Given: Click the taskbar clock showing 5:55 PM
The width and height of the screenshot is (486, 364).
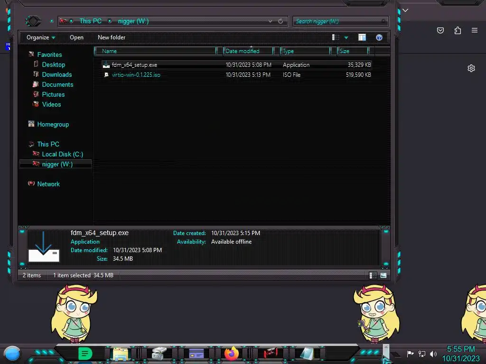Looking at the screenshot, I should (461, 349).
